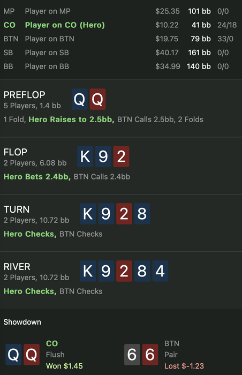The image size is (242, 375).
Task: Select Player on CO (Hero) row
Action: [x=121, y=25]
